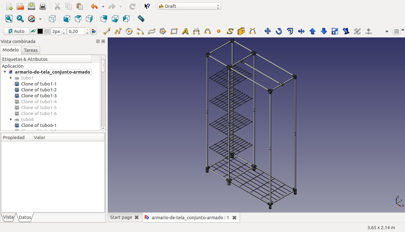Image resolution: width=405 pixels, height=232 pixels.
Task: Collapse the armario-de-tela_conjunto-armado document tree
Action: [x=5, y=72]
